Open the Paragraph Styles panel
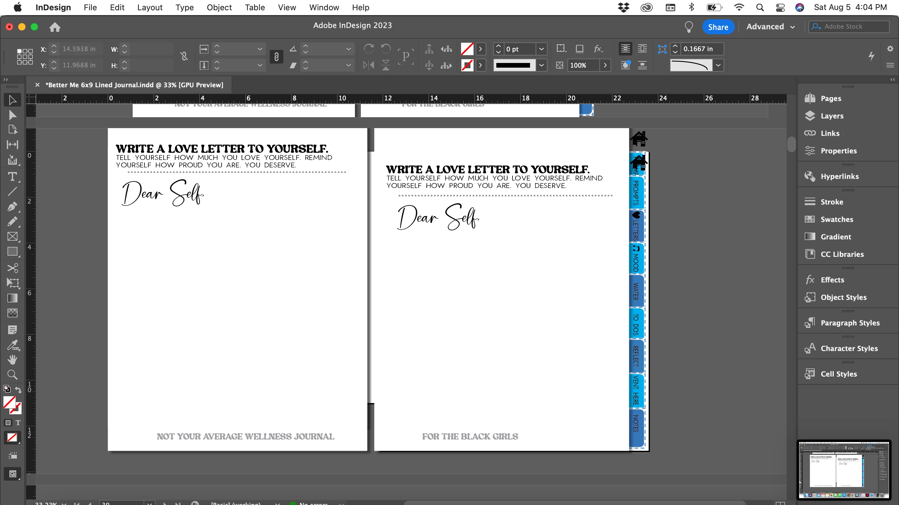 coord(850,323)
